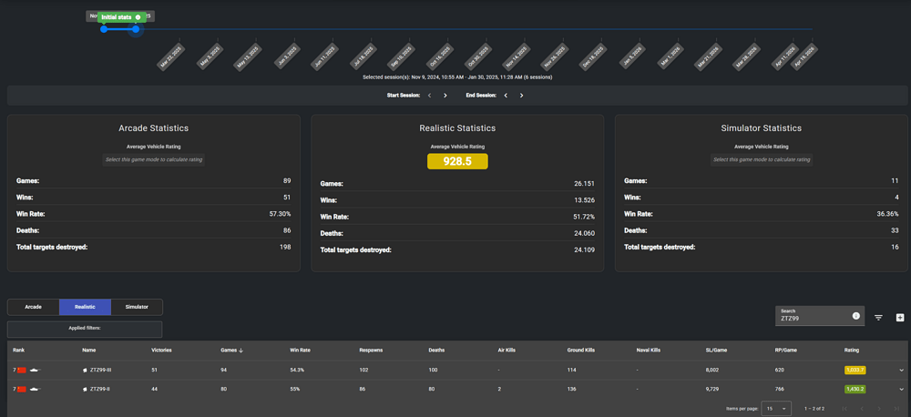Switch to the Arcade tab
The width and height of the screenshot is (911, 417).
coord(33,307)
